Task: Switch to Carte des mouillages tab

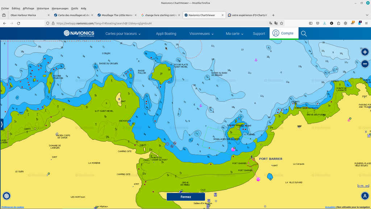Action: point(73,15)
